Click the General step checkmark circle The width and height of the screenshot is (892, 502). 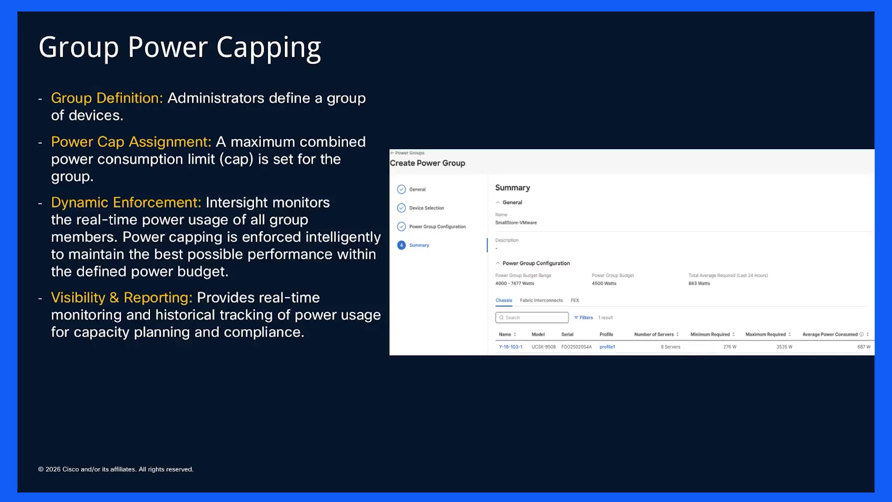pos(401,189)
